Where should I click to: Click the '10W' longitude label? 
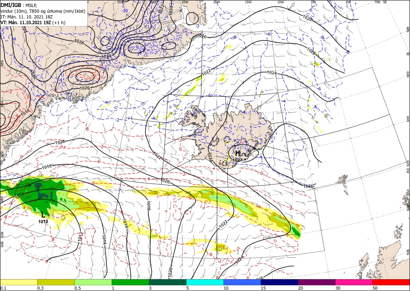(280, 2)
